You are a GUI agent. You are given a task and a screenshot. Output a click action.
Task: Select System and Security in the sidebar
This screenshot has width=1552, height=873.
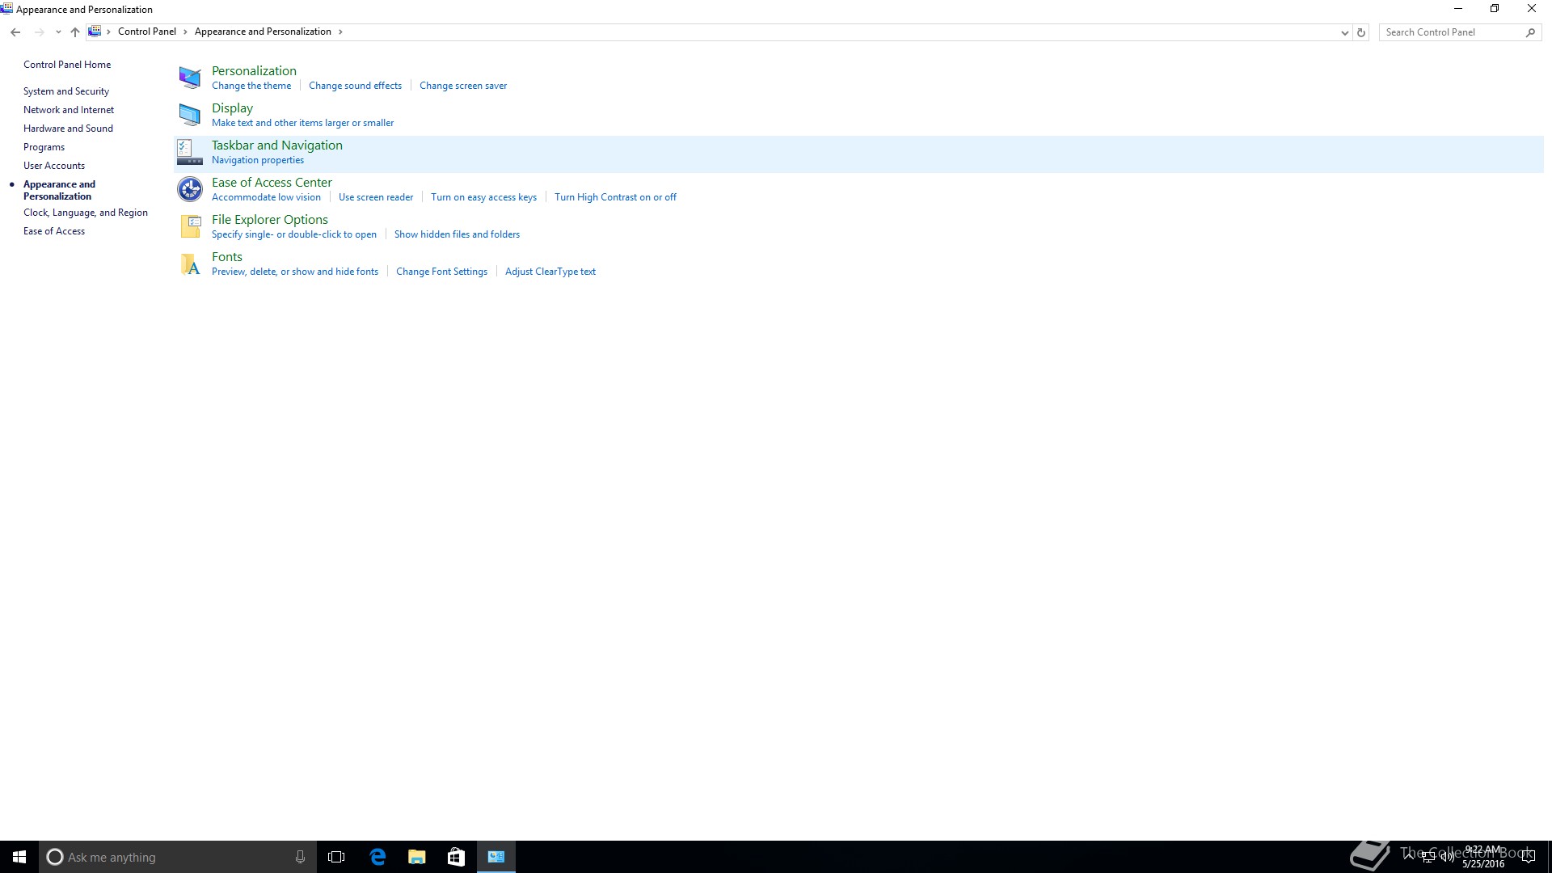(x=65, y=91)
